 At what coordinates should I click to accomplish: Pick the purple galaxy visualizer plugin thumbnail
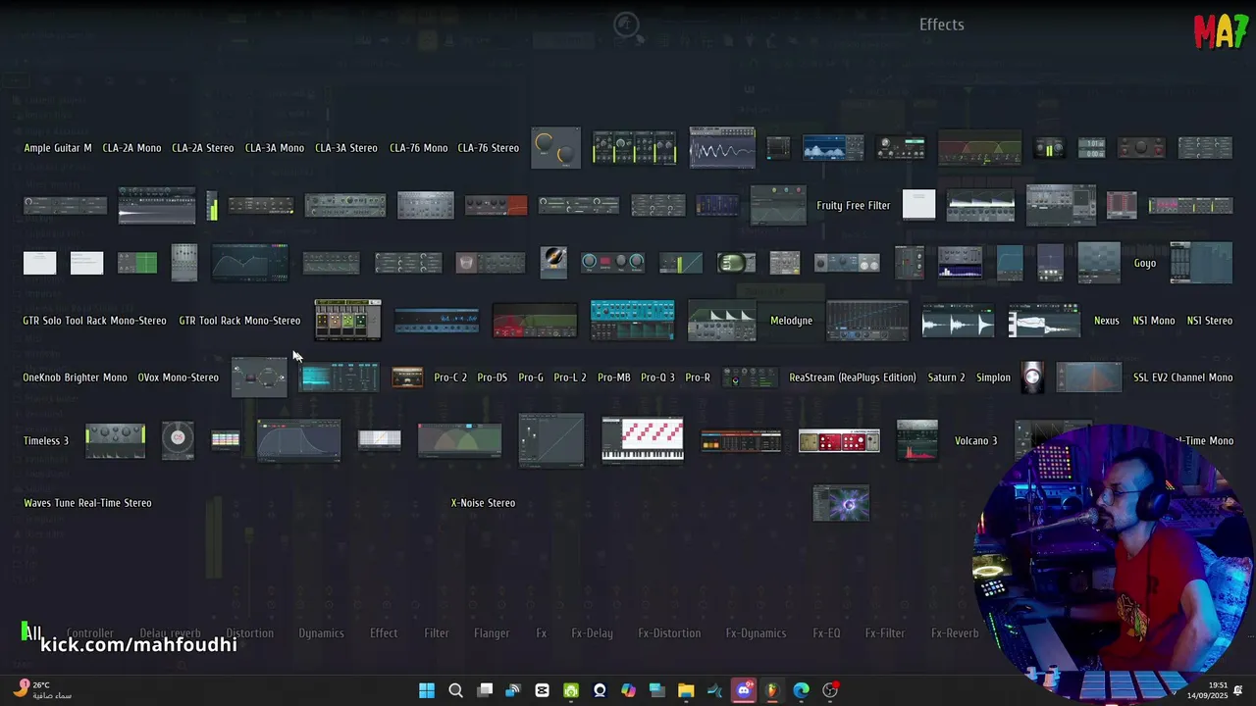click(841, 504)
